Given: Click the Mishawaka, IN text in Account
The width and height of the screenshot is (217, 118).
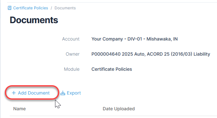Looking at the screenshot, I should [162, 39].
